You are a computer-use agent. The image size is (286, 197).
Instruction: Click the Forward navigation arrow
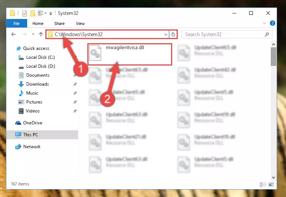(x=24, y=34)
